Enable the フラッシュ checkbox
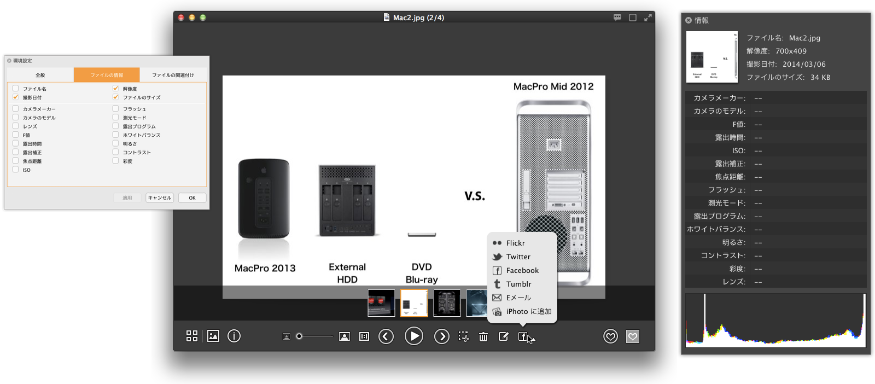The width and height of the screenshot is (875, 384). pyautogui.click(x=116, y=108)
